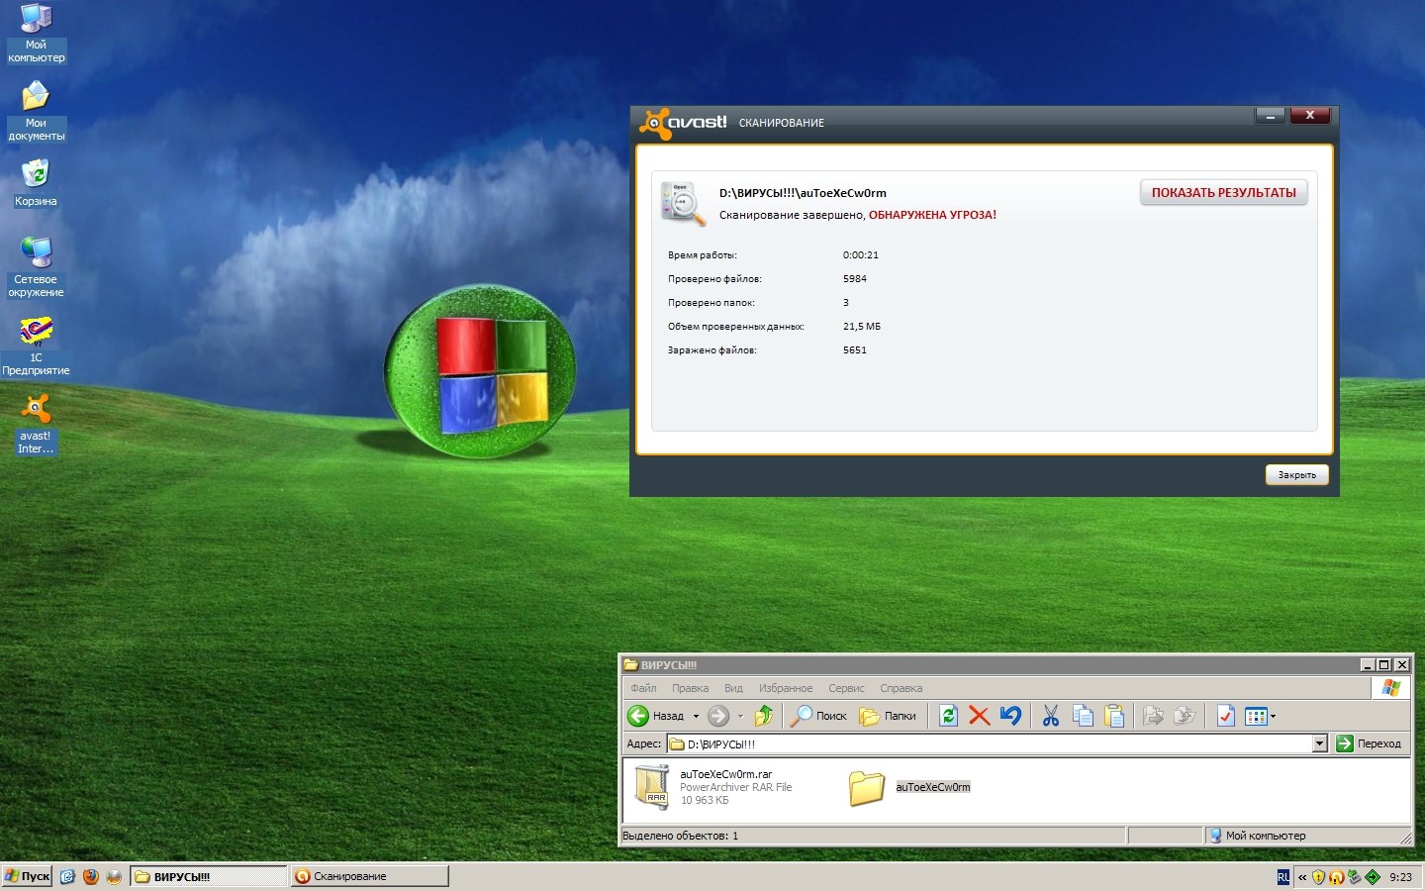Click the blue Undo arrow icon
The image size is (1425, 891).
[x=1010, y=716]
